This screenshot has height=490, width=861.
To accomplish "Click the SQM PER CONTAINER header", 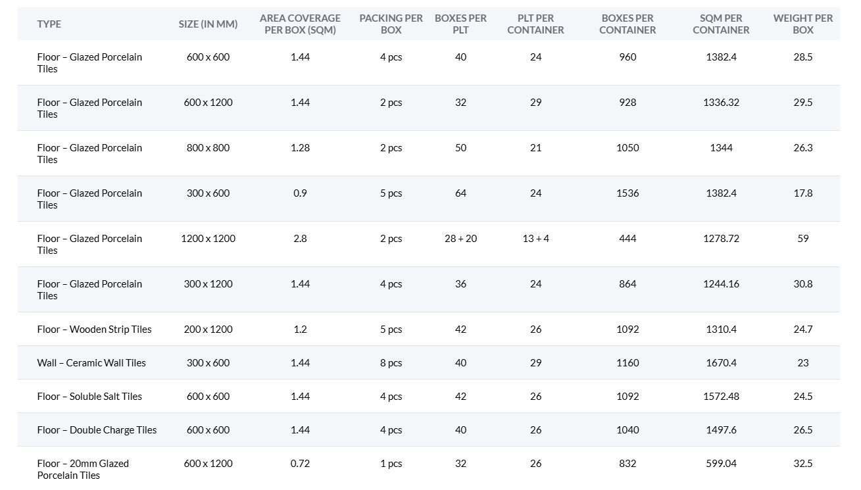I will click(721, 24).
